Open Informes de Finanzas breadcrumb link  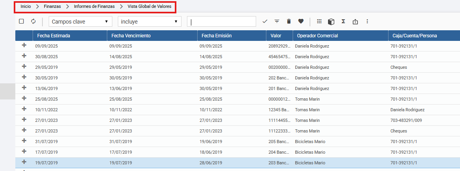(x=94, y=6)
